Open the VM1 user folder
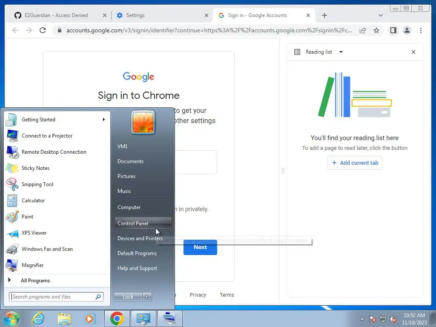This screenshot has height=327, width=436. pyautogui.click(x=143, y=146)
